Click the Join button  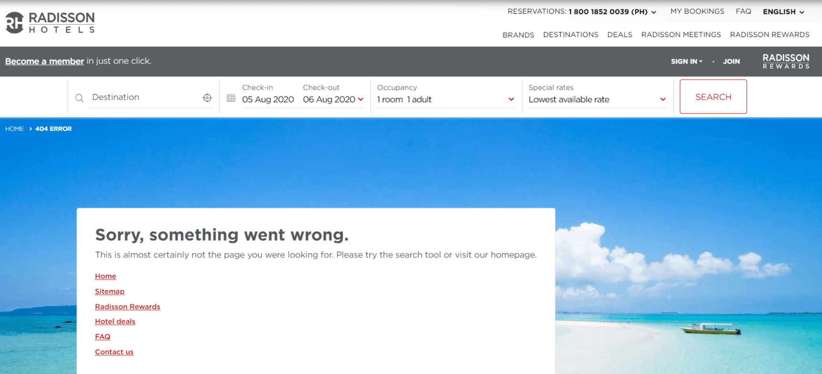coord(731,61)
